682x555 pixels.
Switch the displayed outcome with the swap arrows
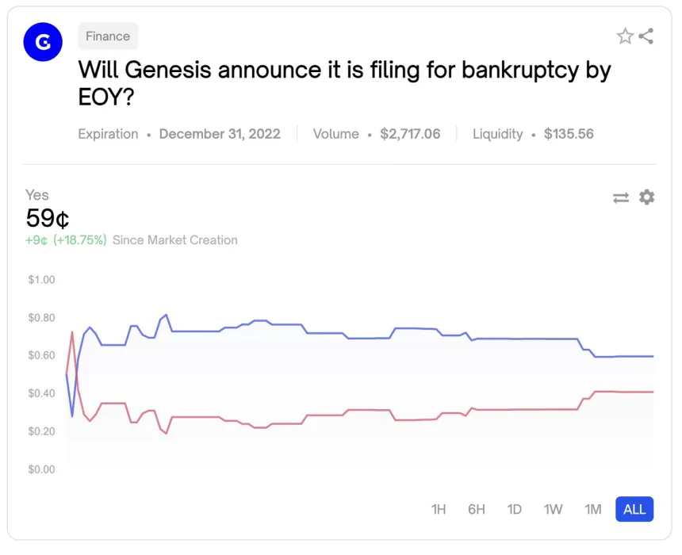621,197
